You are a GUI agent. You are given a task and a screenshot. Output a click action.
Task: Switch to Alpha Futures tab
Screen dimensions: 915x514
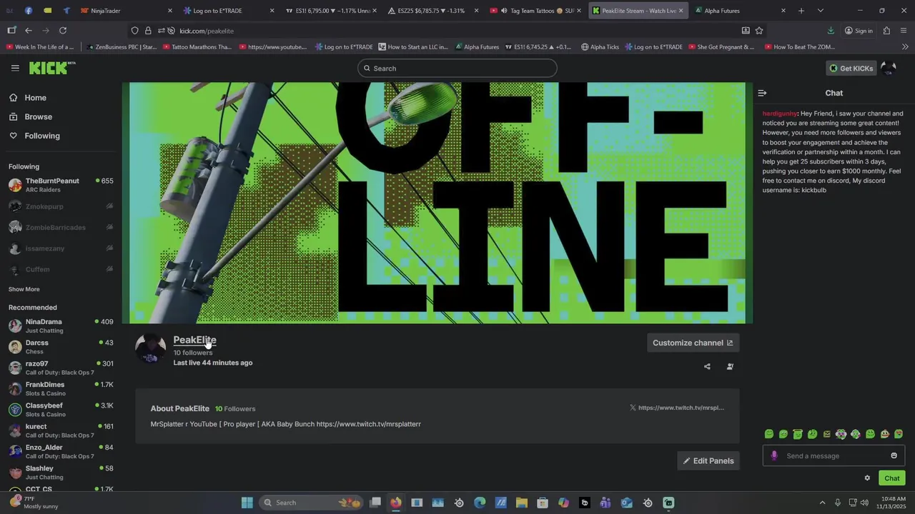pos(739,11)
